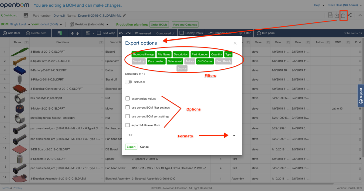Open the PDF format dropdown
The height and width of the screenshot is (191, 364).
(x=182, y=135)
